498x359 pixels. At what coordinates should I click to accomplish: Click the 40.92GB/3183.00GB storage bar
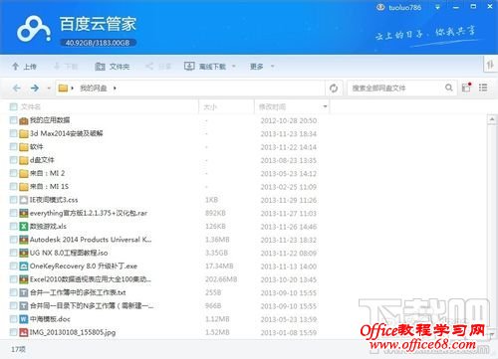98,43
